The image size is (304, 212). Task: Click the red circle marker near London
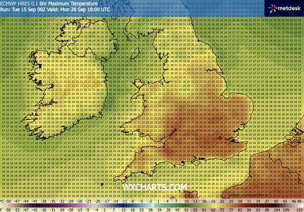tap(220, 138)
